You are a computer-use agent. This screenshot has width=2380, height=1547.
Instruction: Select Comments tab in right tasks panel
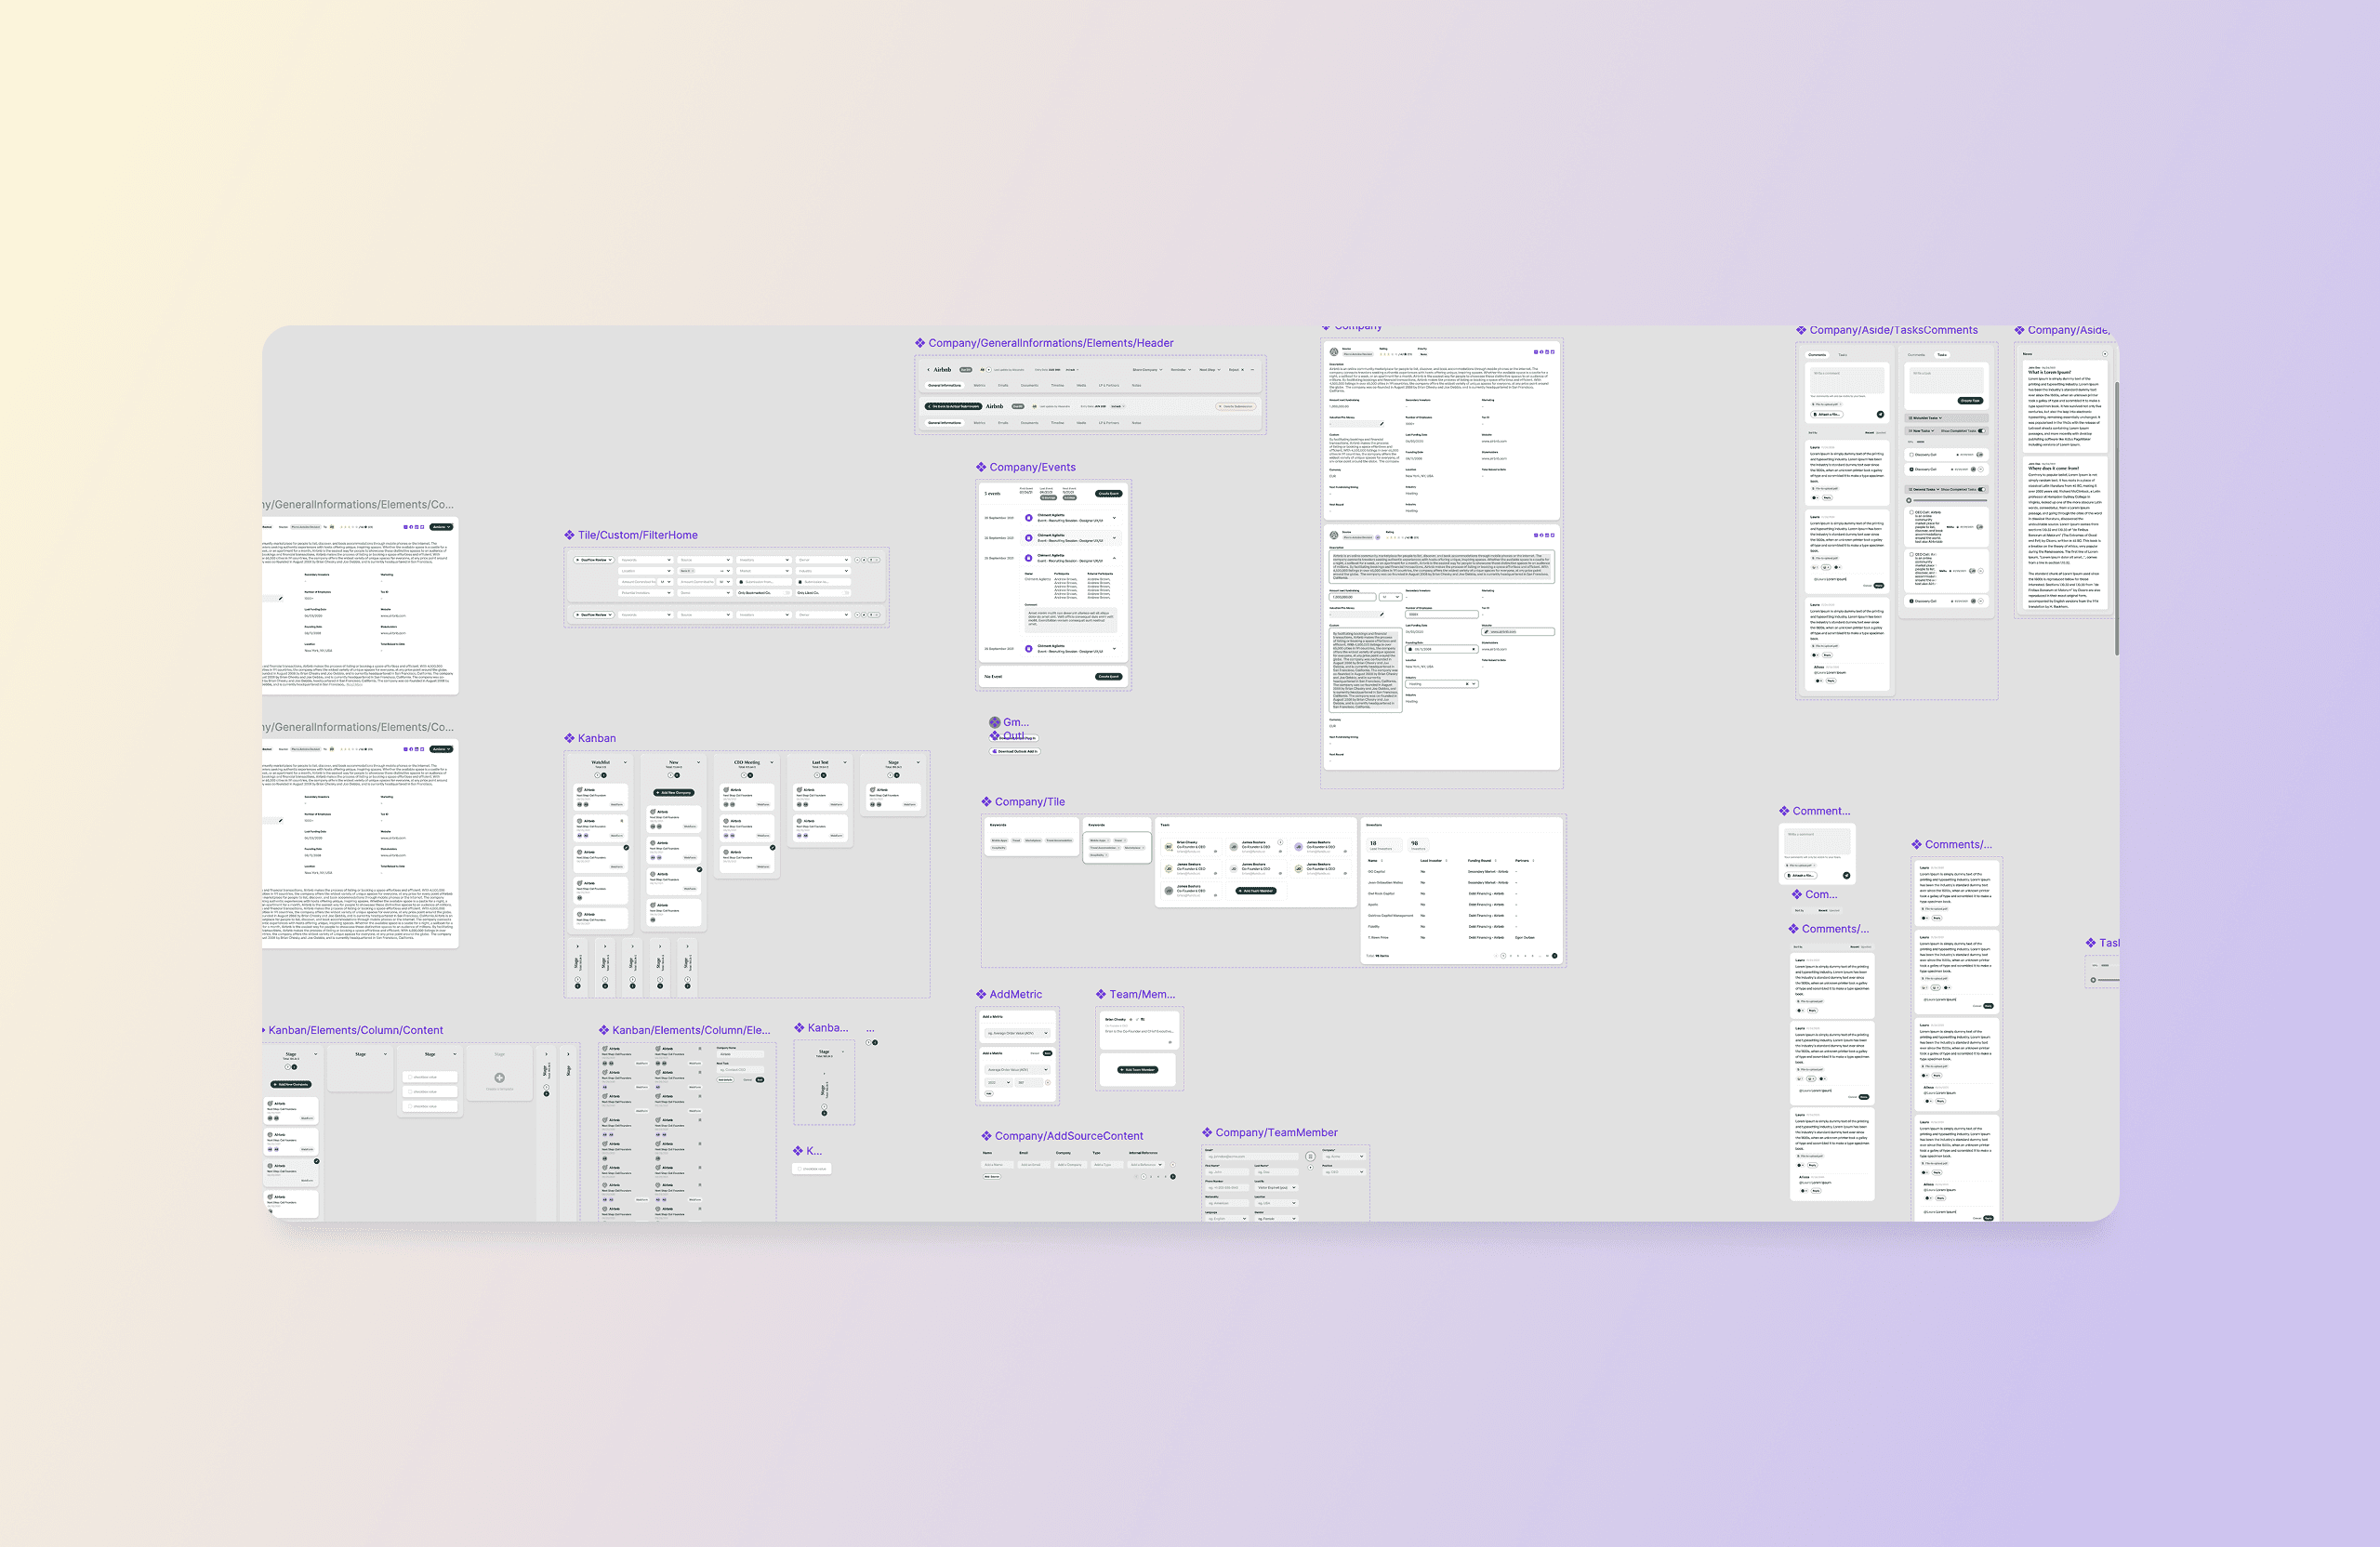click(x=1917, y=355)
